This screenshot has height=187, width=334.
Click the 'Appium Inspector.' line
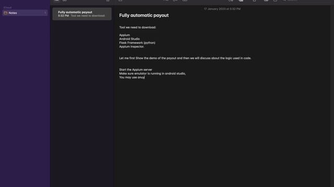click(132, 46)
